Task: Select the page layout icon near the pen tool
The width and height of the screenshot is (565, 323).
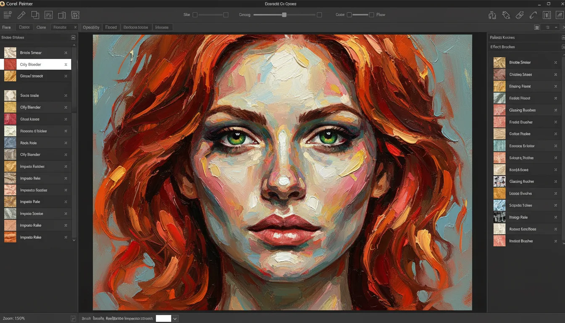Action: [49, 15]
